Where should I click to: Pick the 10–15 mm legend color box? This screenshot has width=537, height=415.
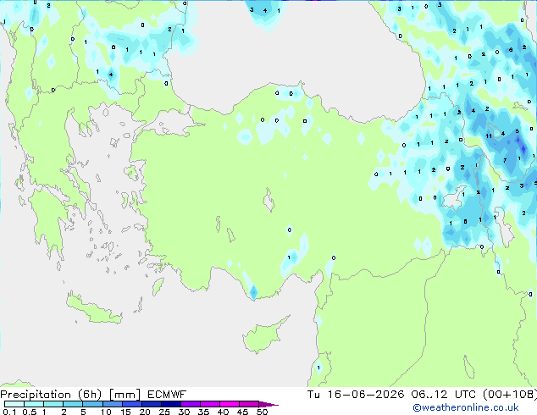click(113, 404)
